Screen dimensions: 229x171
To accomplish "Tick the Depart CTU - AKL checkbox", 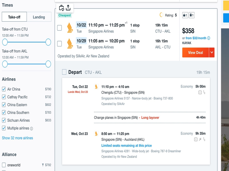I will coord(64,72).
